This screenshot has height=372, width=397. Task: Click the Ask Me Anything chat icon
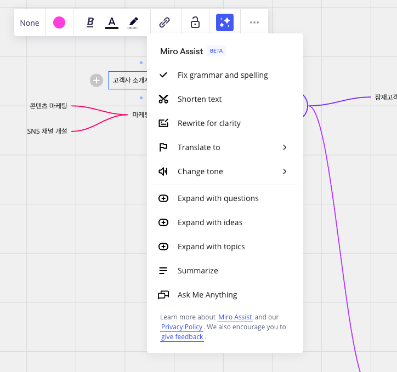coord(163,295)
